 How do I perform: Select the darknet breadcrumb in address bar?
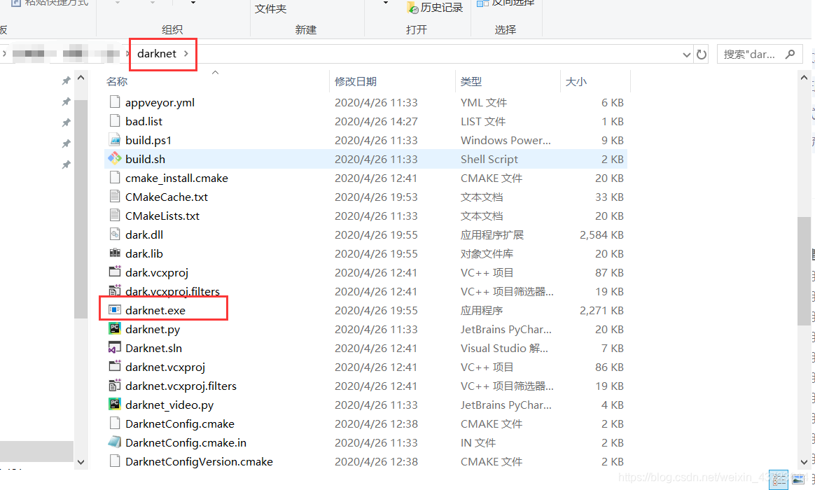157,53
